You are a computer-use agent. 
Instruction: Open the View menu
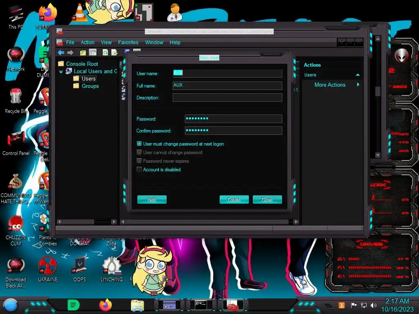pyautogui.click(x=106, y=43)
